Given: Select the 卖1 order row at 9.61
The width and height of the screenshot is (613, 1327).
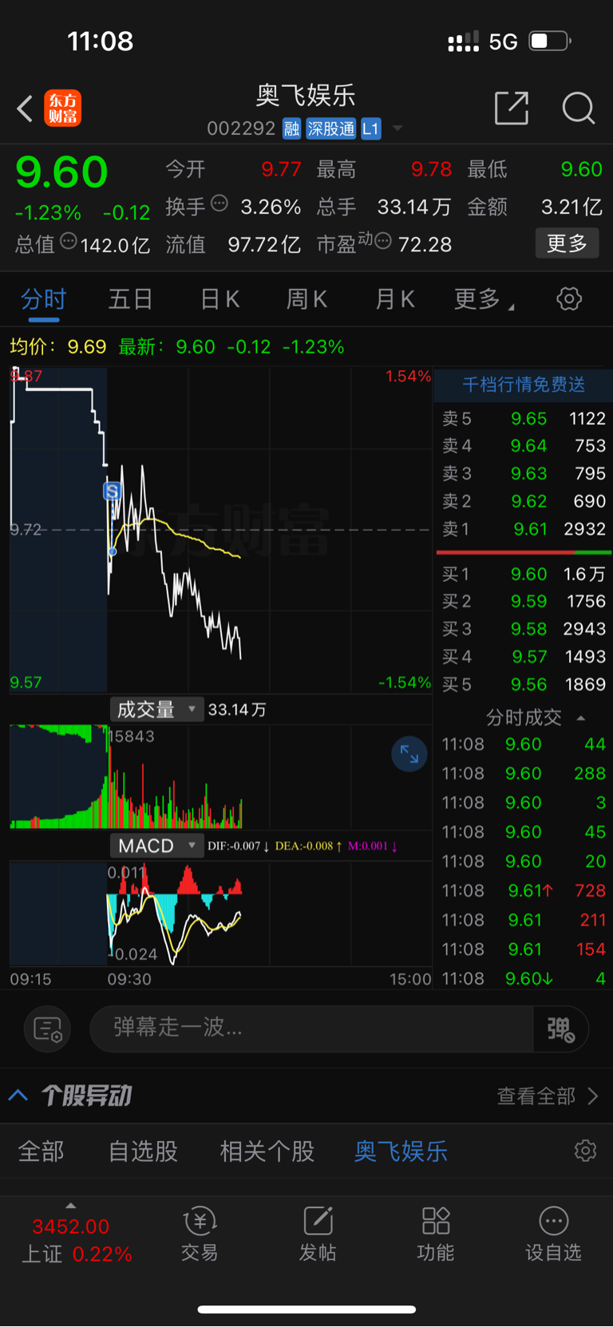Looking at the screenshot, I should pyautogui.click(x=524, y=529).
